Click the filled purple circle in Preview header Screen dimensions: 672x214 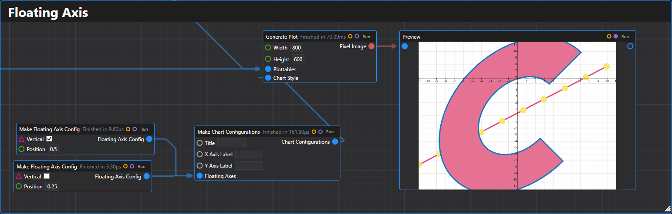click(x=616, y=36)
